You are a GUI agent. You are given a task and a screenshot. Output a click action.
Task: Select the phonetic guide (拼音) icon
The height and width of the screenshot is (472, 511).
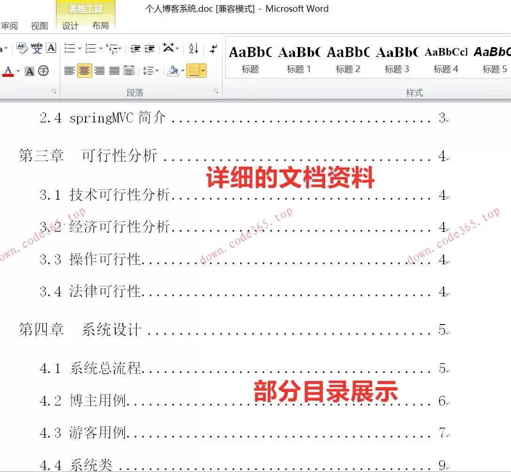tap(37, 48)
